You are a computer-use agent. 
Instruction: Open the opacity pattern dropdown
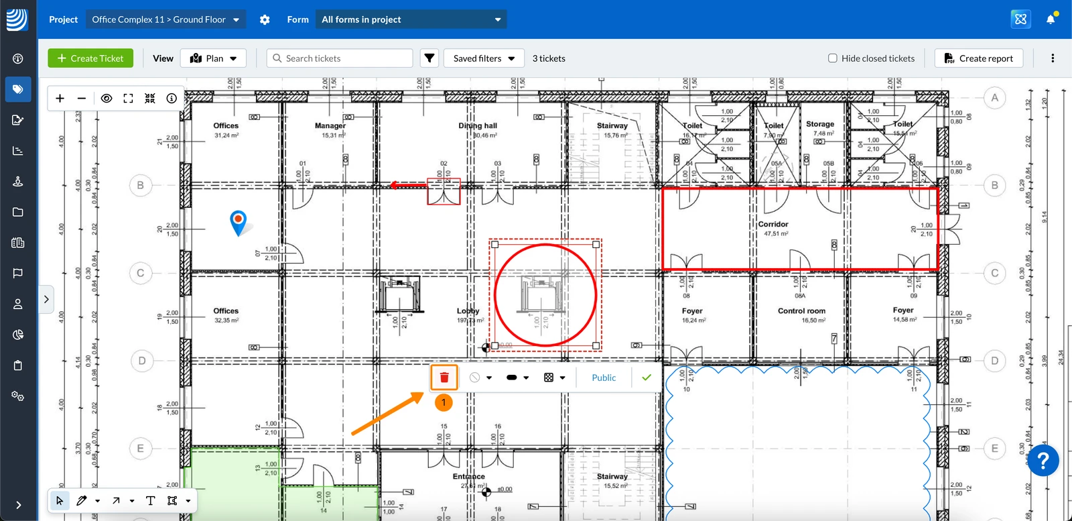[x=554, y=378]
